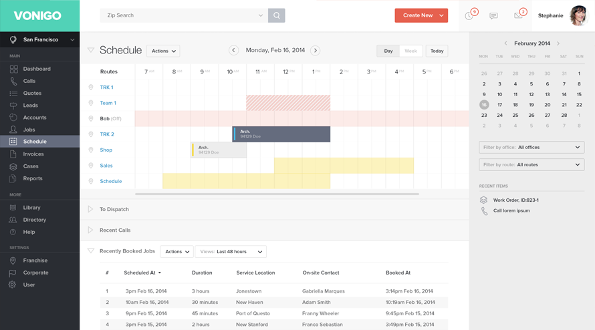Open the clock notifications icon
This screenshot has height=330, width=595.
tap(469, 15)
